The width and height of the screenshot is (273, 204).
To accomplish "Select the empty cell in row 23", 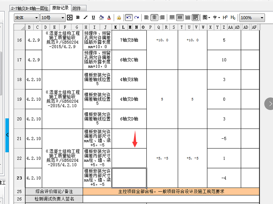I will [129, 178].
